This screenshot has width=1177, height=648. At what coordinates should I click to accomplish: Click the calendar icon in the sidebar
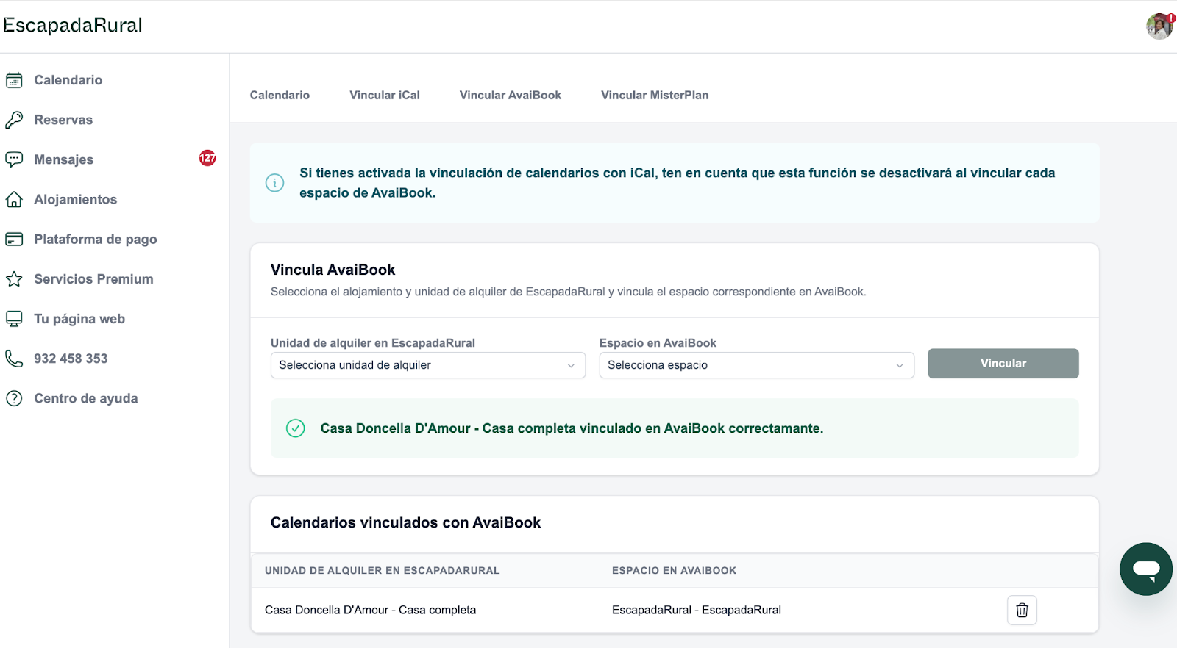coord(14,80)
